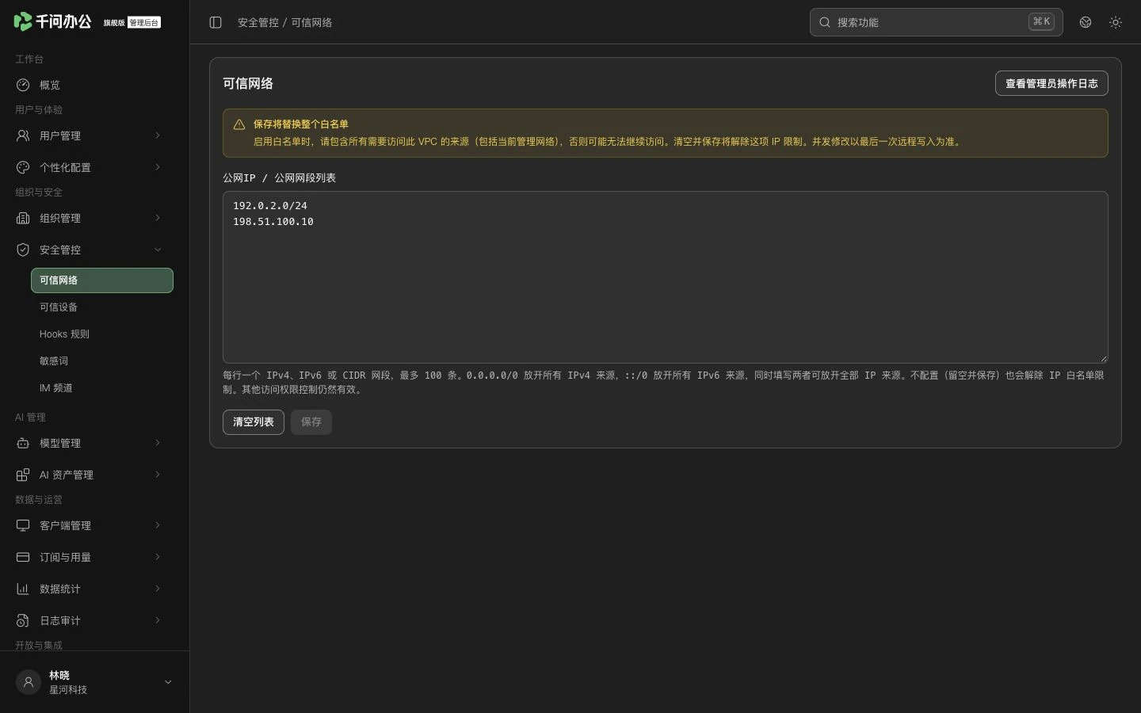The width and height of the screenshot is (1141, 713).
Task: Toggle the sidebar collapse icon
Action: (216, 22)
